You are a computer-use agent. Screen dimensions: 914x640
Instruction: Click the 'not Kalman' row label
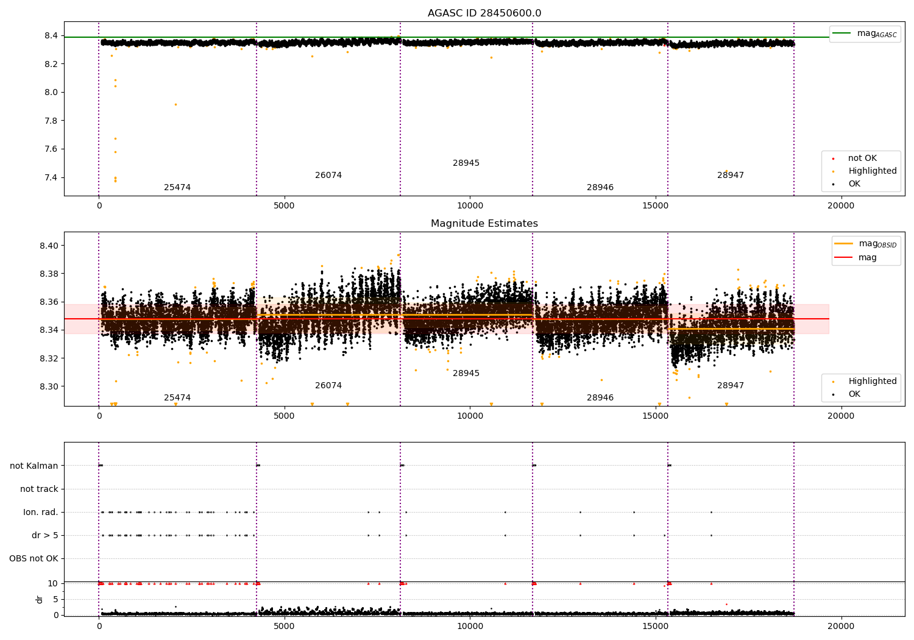(x=34, y=466)
